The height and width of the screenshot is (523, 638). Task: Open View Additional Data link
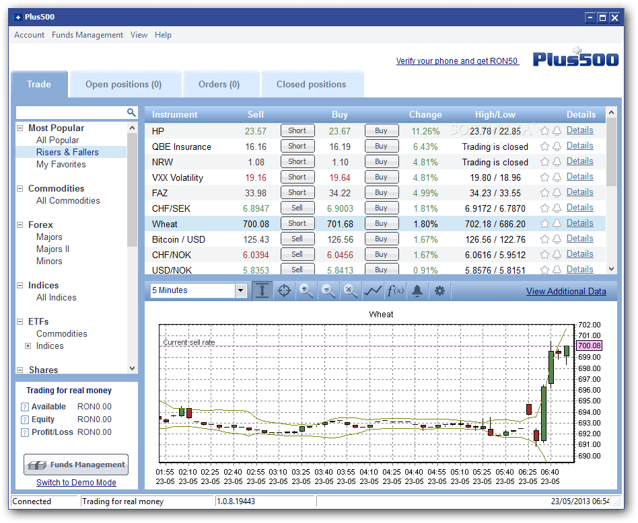pyautogui.click(x=566, y=291)
